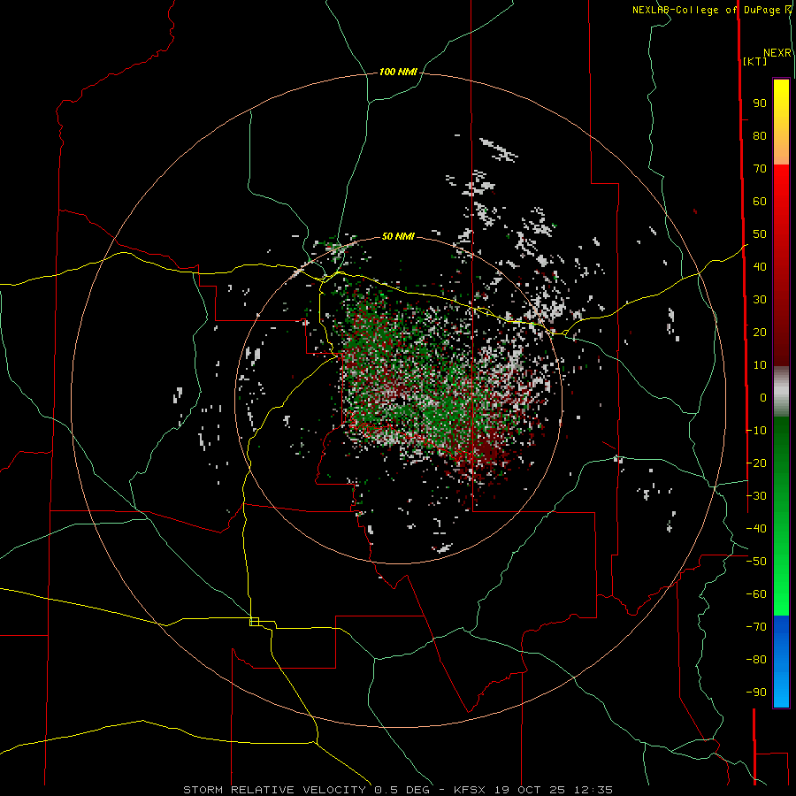
Task: Click the positive 60 scale value
Action: pos(760,202)
